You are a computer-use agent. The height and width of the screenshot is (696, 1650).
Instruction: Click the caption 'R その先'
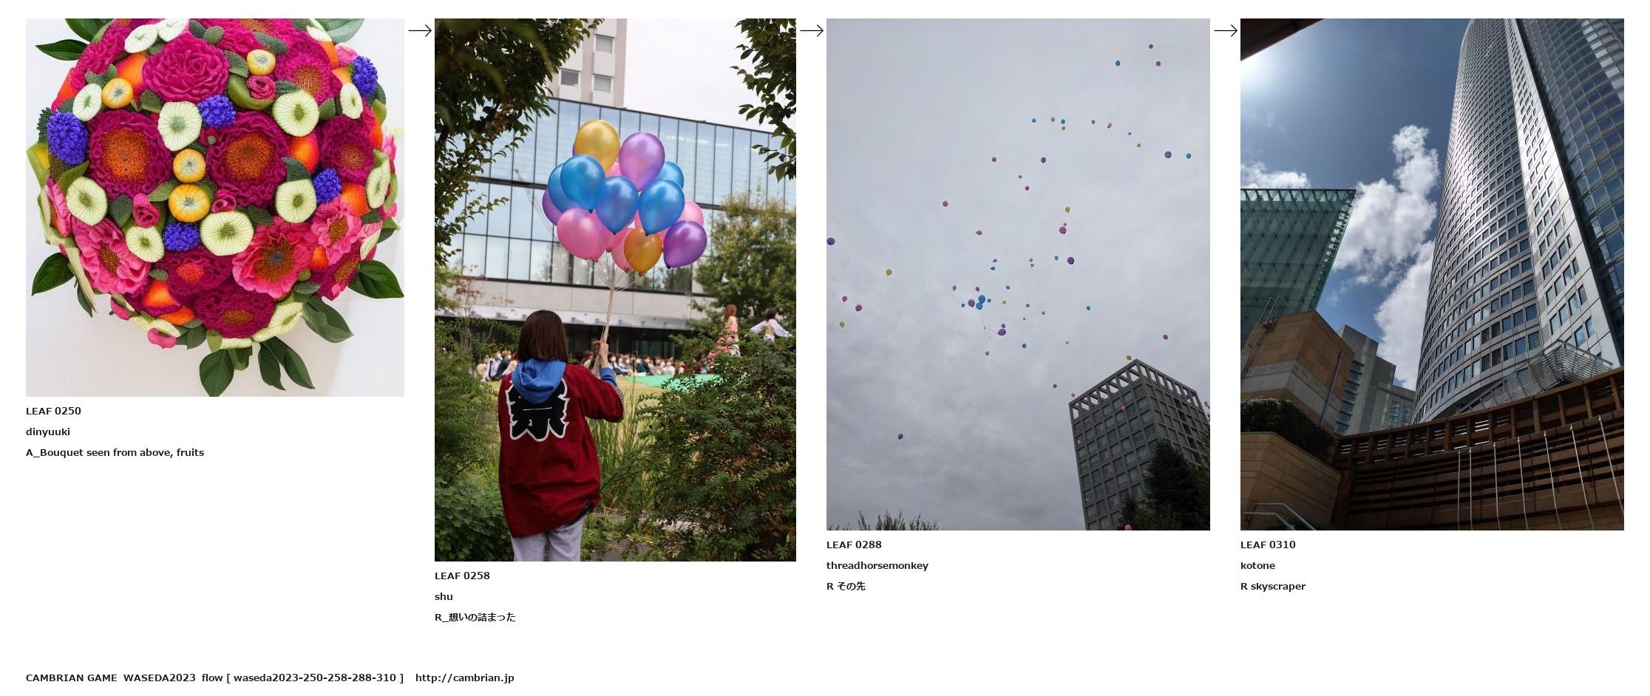846,586
